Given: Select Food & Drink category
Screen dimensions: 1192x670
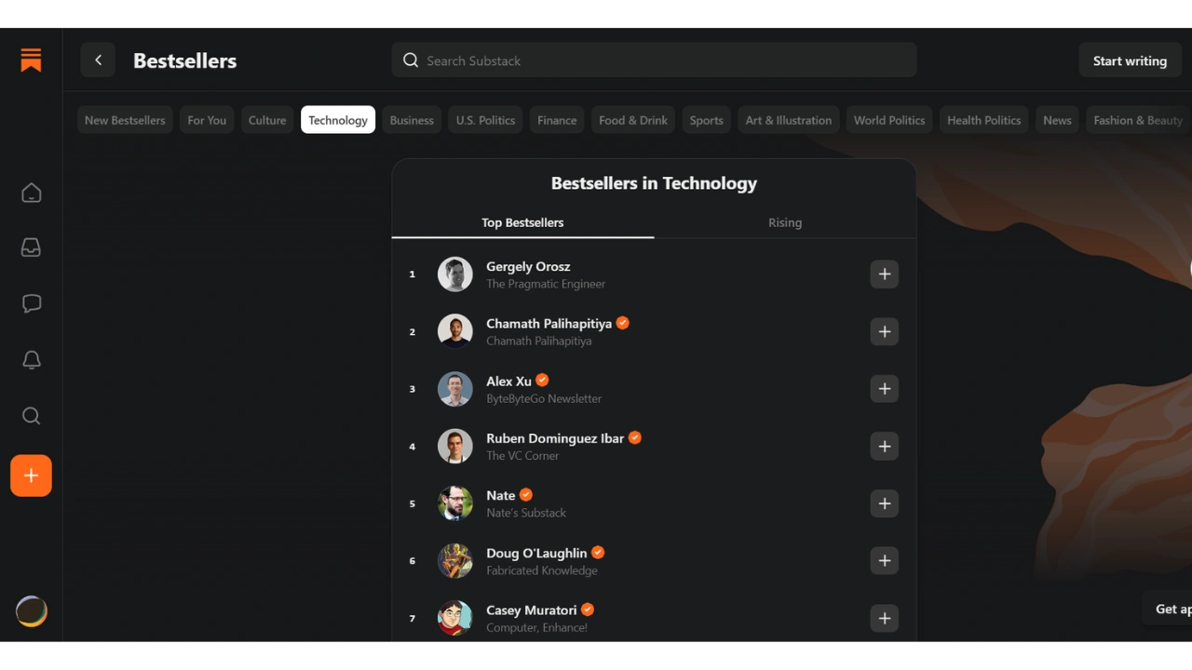Looking at the screenshot, I should [x=633, y=120].
